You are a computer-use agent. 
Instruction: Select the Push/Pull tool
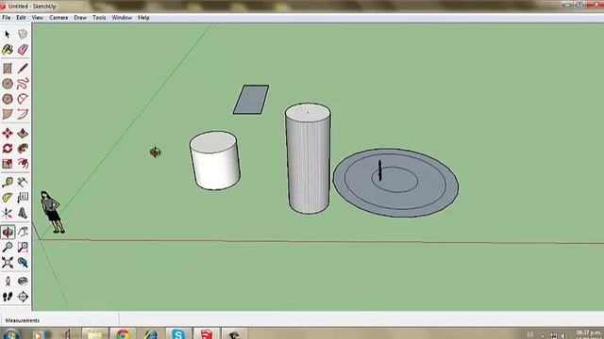point(23,133)
